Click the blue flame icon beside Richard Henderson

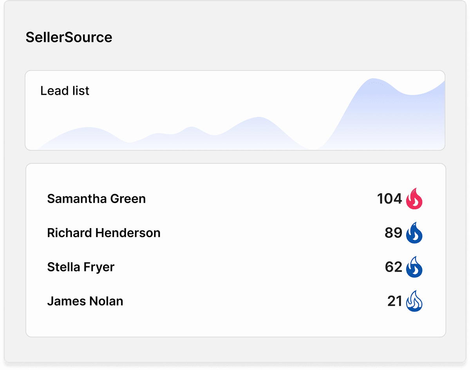point(414,233)
